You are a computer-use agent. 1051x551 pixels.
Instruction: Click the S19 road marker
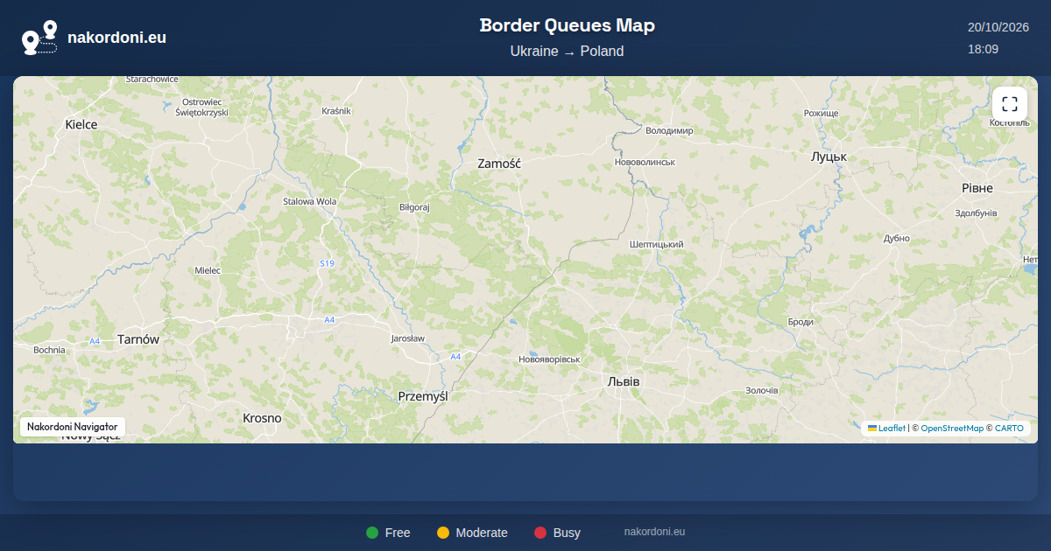[327, 263]
